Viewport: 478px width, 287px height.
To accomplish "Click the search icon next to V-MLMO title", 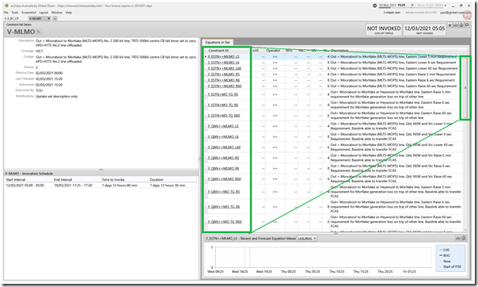I will click(x=39, y=32).
